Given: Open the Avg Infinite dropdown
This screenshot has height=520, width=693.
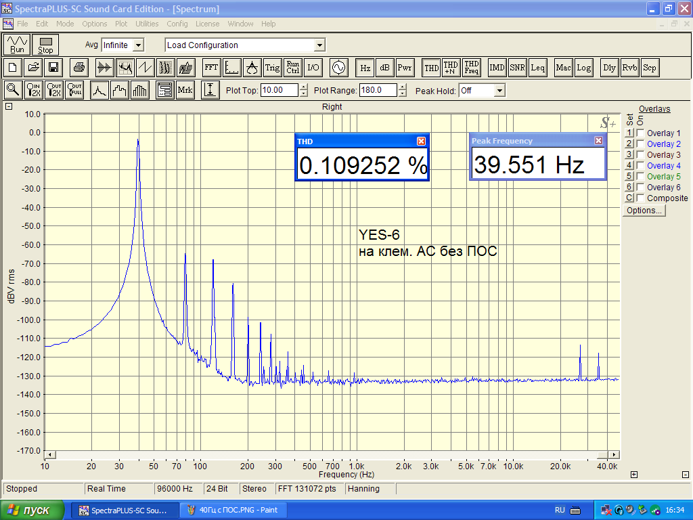Looking at the screenshot, I should pyautogui.click(x=138, y=45).
